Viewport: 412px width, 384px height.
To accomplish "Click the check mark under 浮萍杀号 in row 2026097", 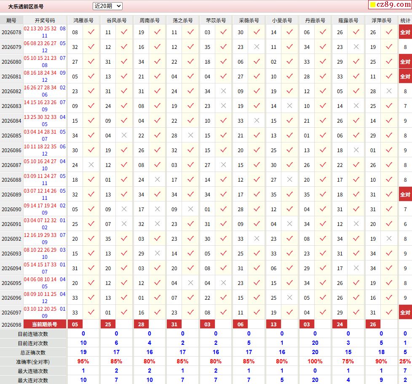I will (389, 312).
